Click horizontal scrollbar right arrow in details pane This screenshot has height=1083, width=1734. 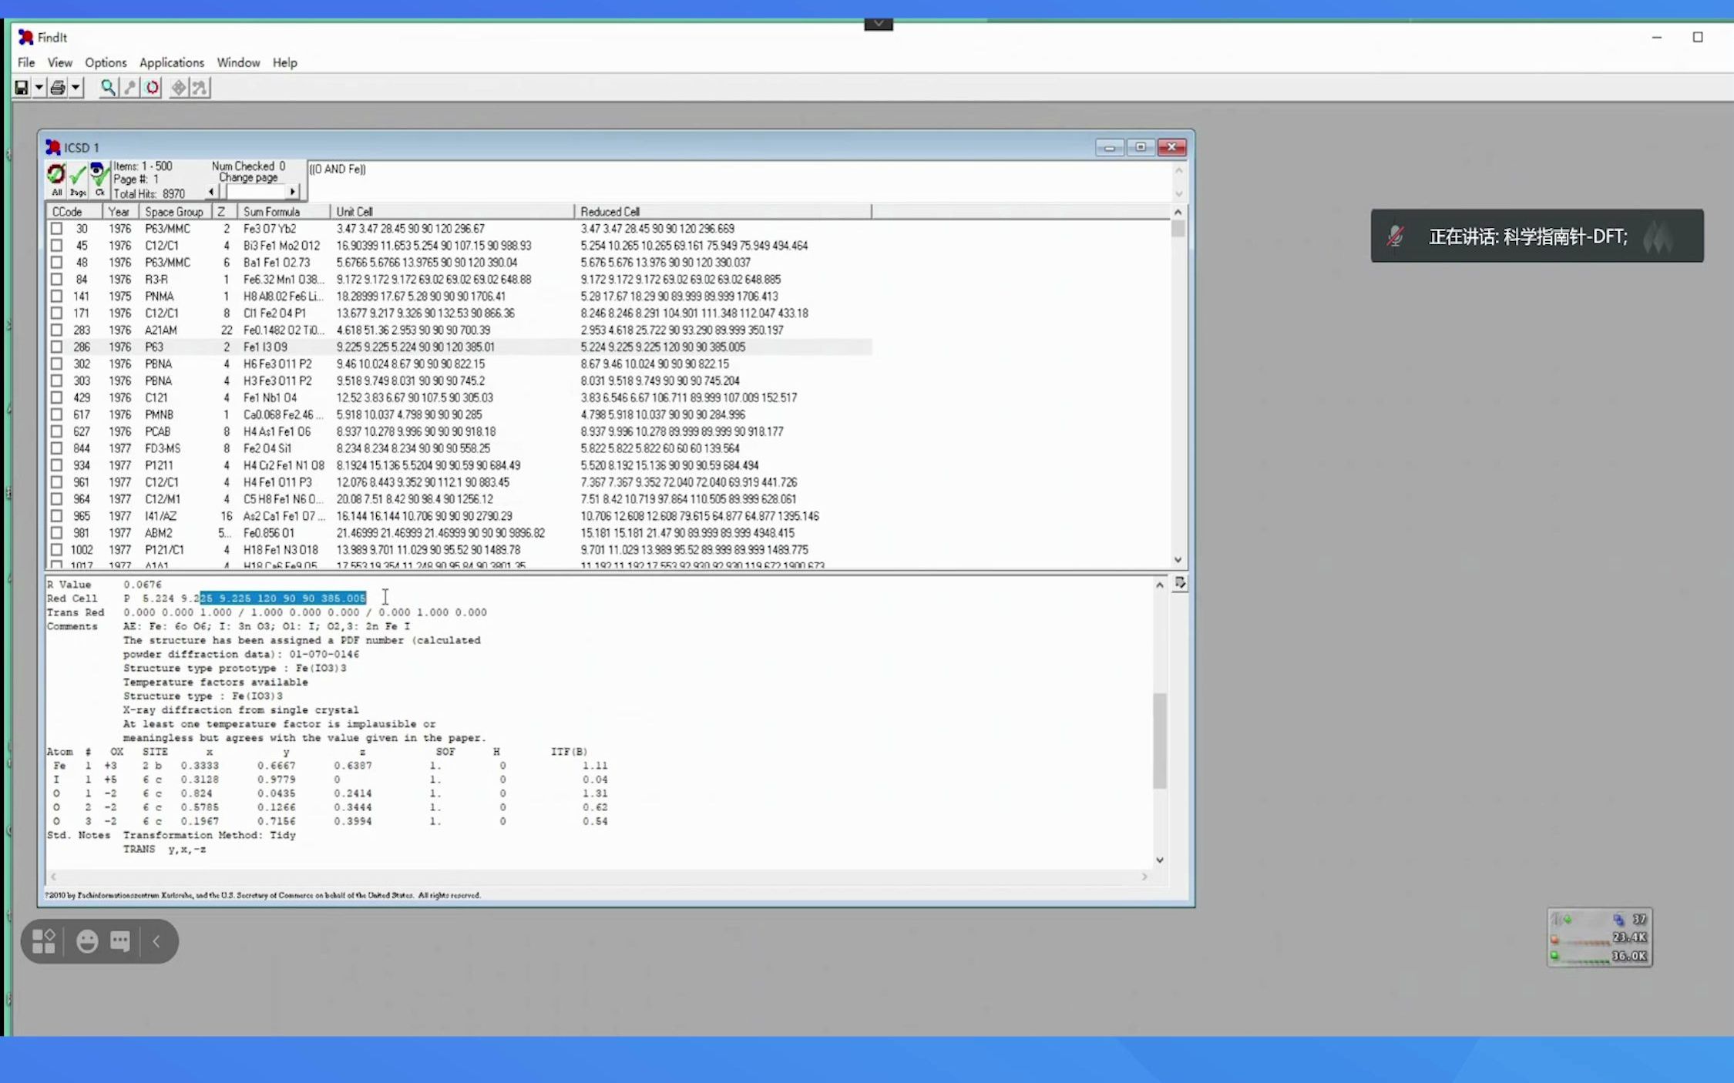click(1144, 877)
